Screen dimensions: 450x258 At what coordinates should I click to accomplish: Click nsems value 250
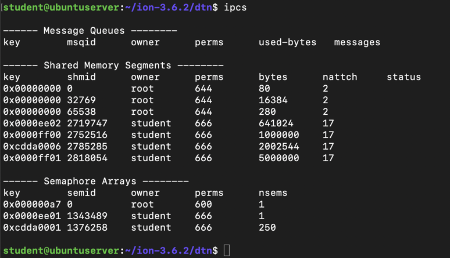267,228
